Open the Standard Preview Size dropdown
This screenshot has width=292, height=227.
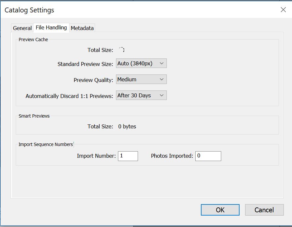(141, 63)
